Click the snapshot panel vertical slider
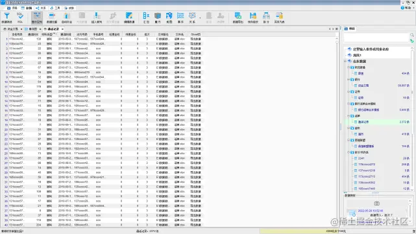Screen dimensions: 416x234 (x=410, y=211)
